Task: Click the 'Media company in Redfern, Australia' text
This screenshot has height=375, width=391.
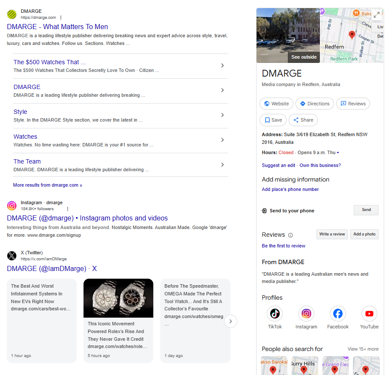Action: point(301,84)
